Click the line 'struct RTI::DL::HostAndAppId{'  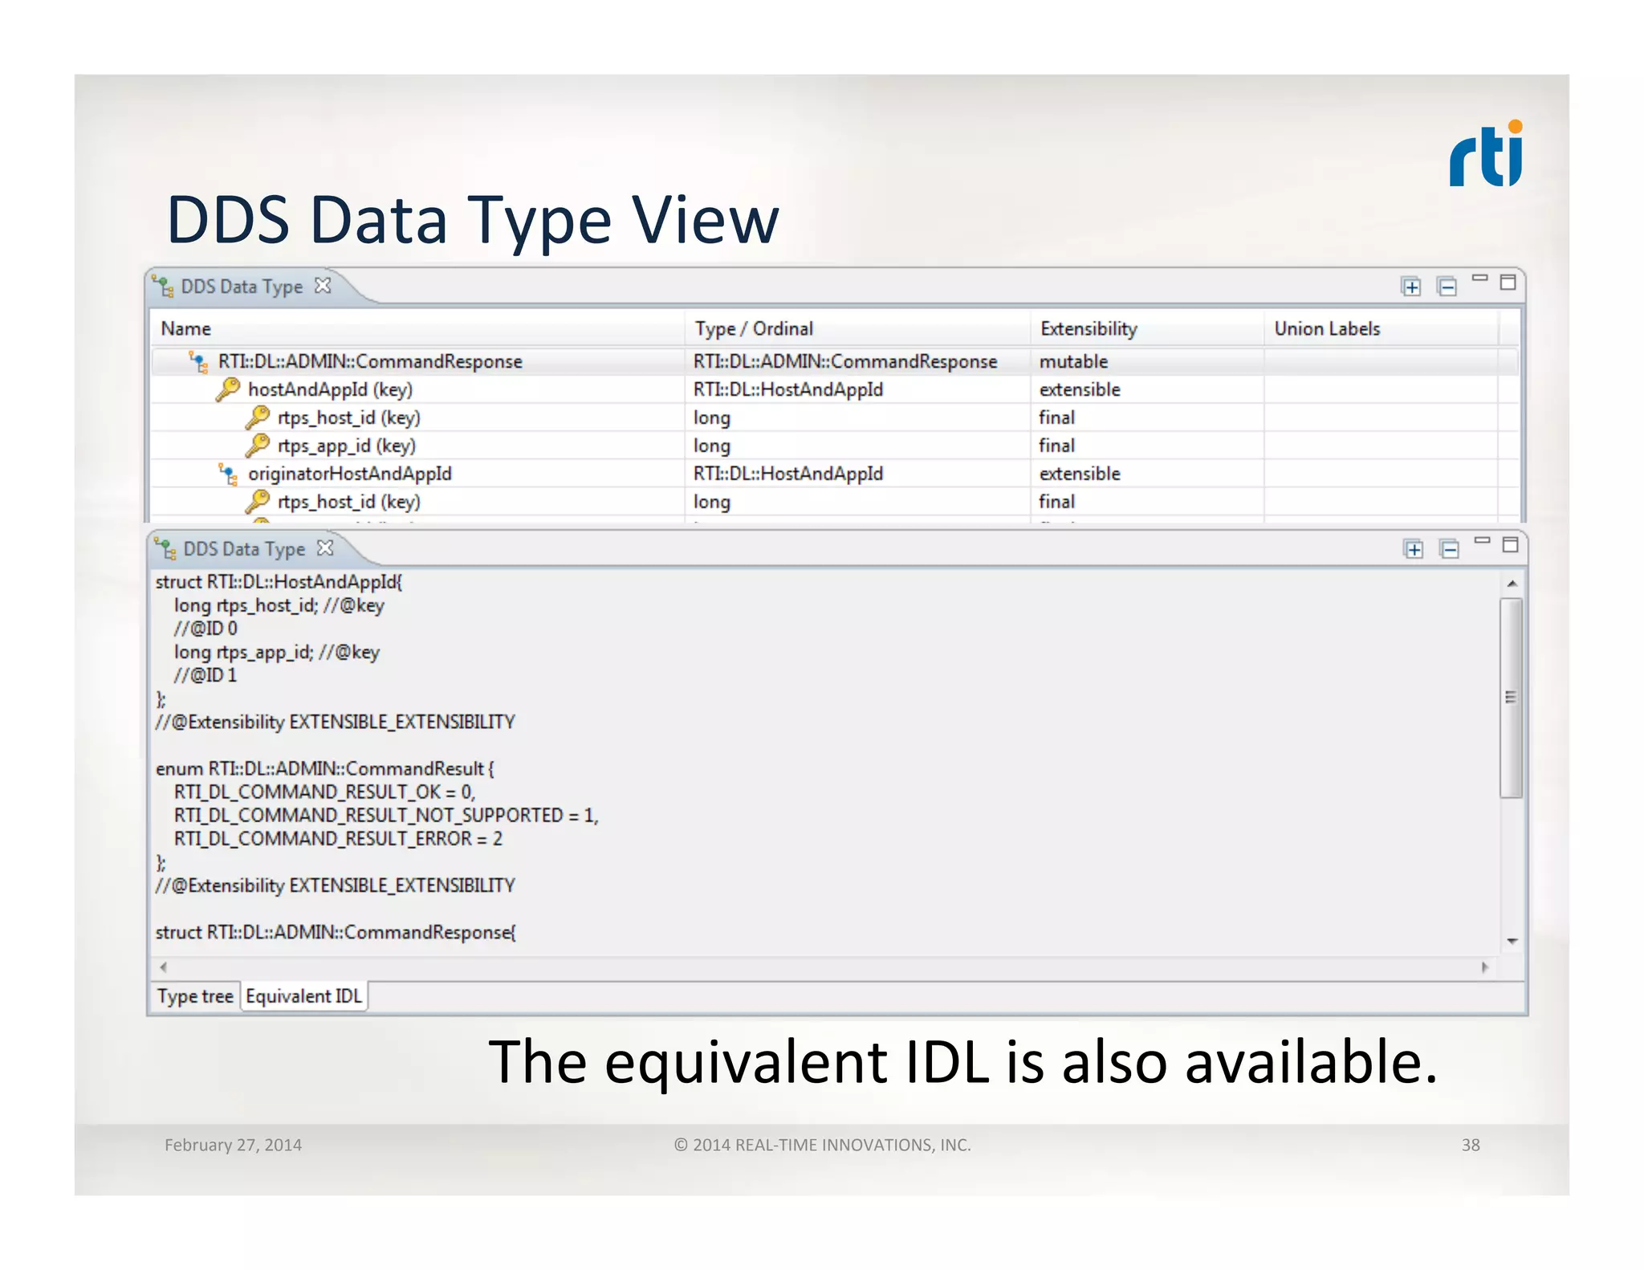(x=279, y=582)
